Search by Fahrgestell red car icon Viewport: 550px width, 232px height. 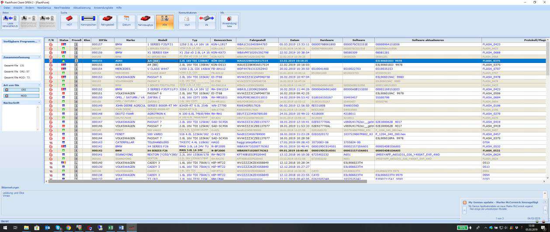pos(107,21)
